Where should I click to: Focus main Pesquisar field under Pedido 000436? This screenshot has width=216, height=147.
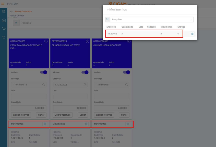[x=61, y=23]
